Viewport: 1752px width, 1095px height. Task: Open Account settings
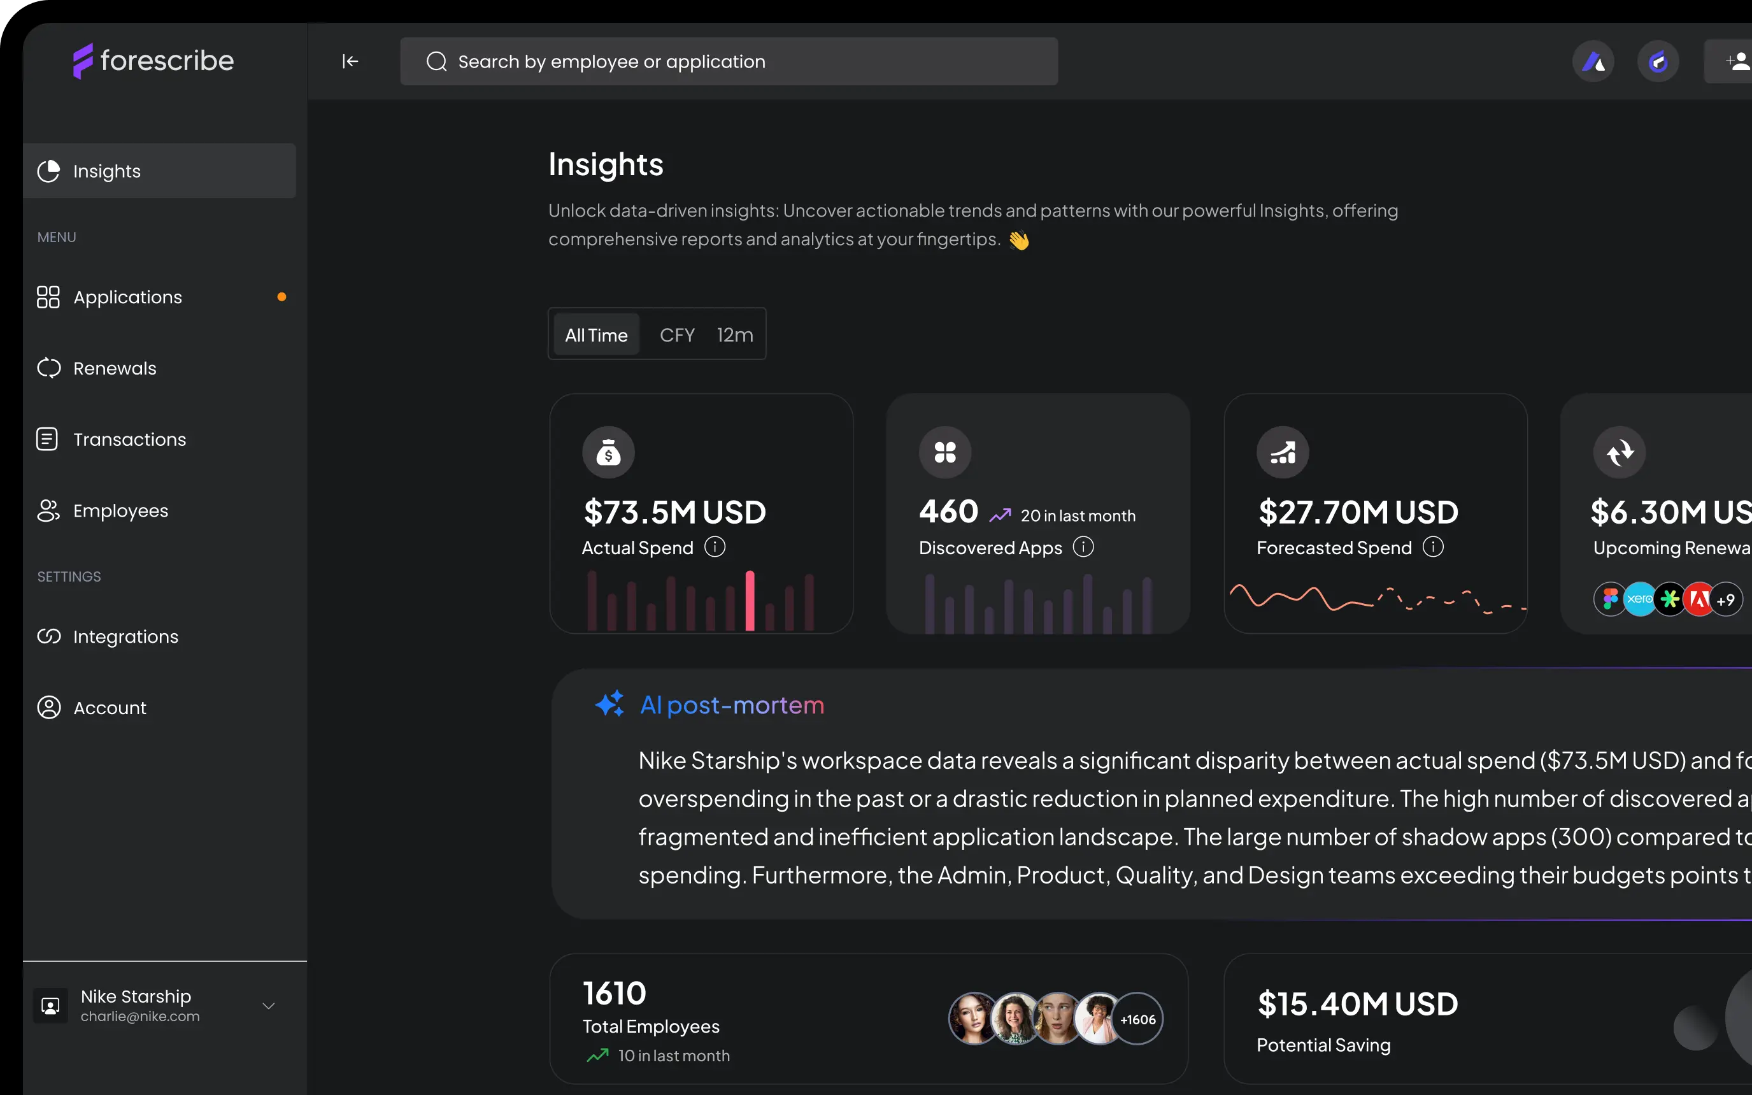pos(110,708)
